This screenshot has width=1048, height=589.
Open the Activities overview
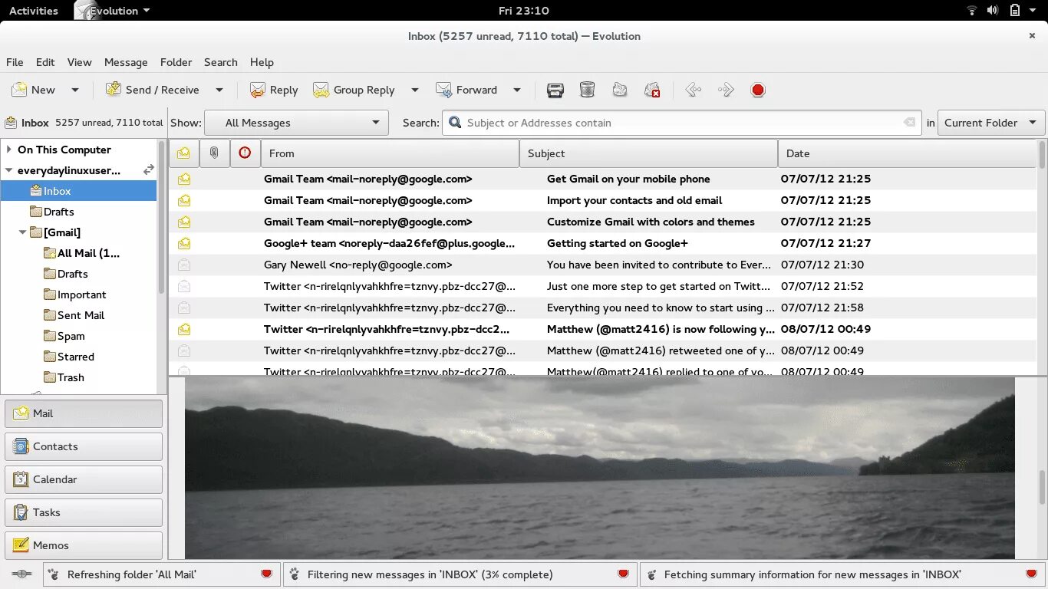pyautogui.click(x=34, y=11)
